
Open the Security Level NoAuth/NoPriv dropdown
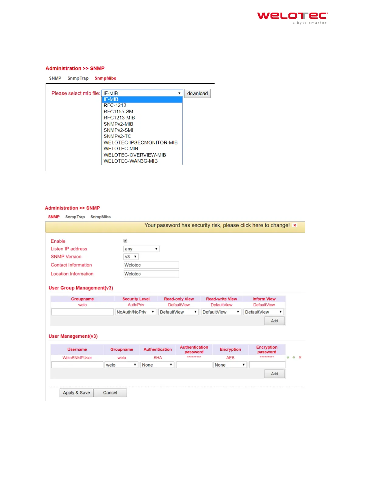[x=136, y=312]
